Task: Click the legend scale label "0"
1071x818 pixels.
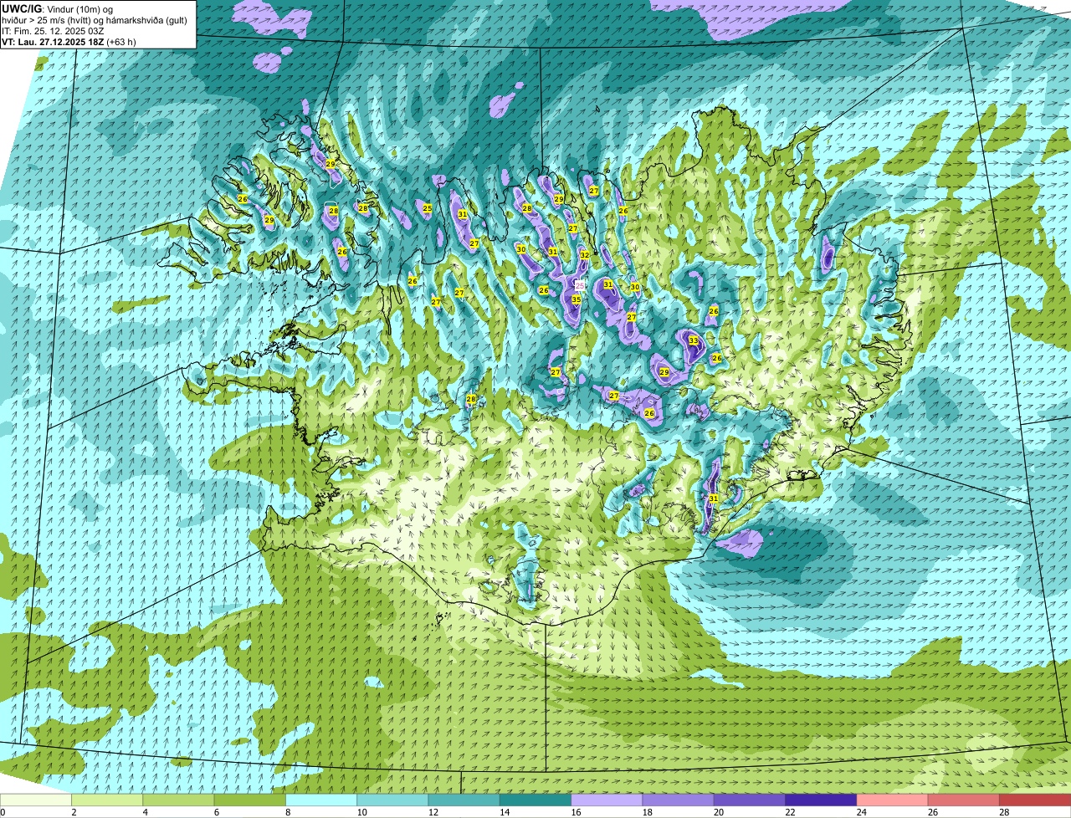Action: pyautogui.click(x=3, y=812)
